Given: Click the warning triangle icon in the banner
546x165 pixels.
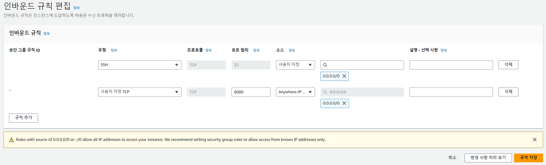Looking at the screenshot, I should [11, 140].
